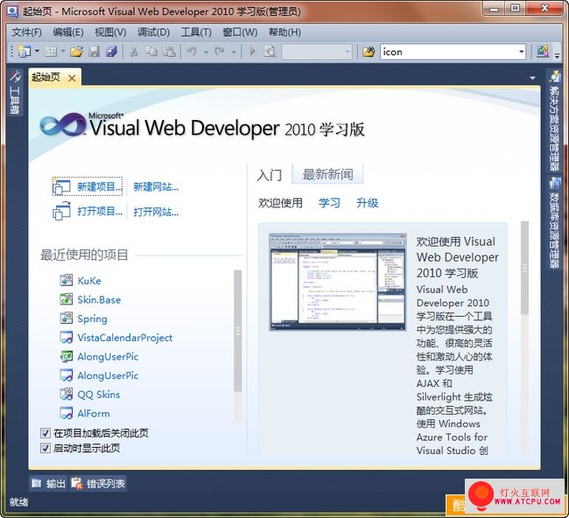Click the Redo arrow icon
569x518 pixels.
220,52
